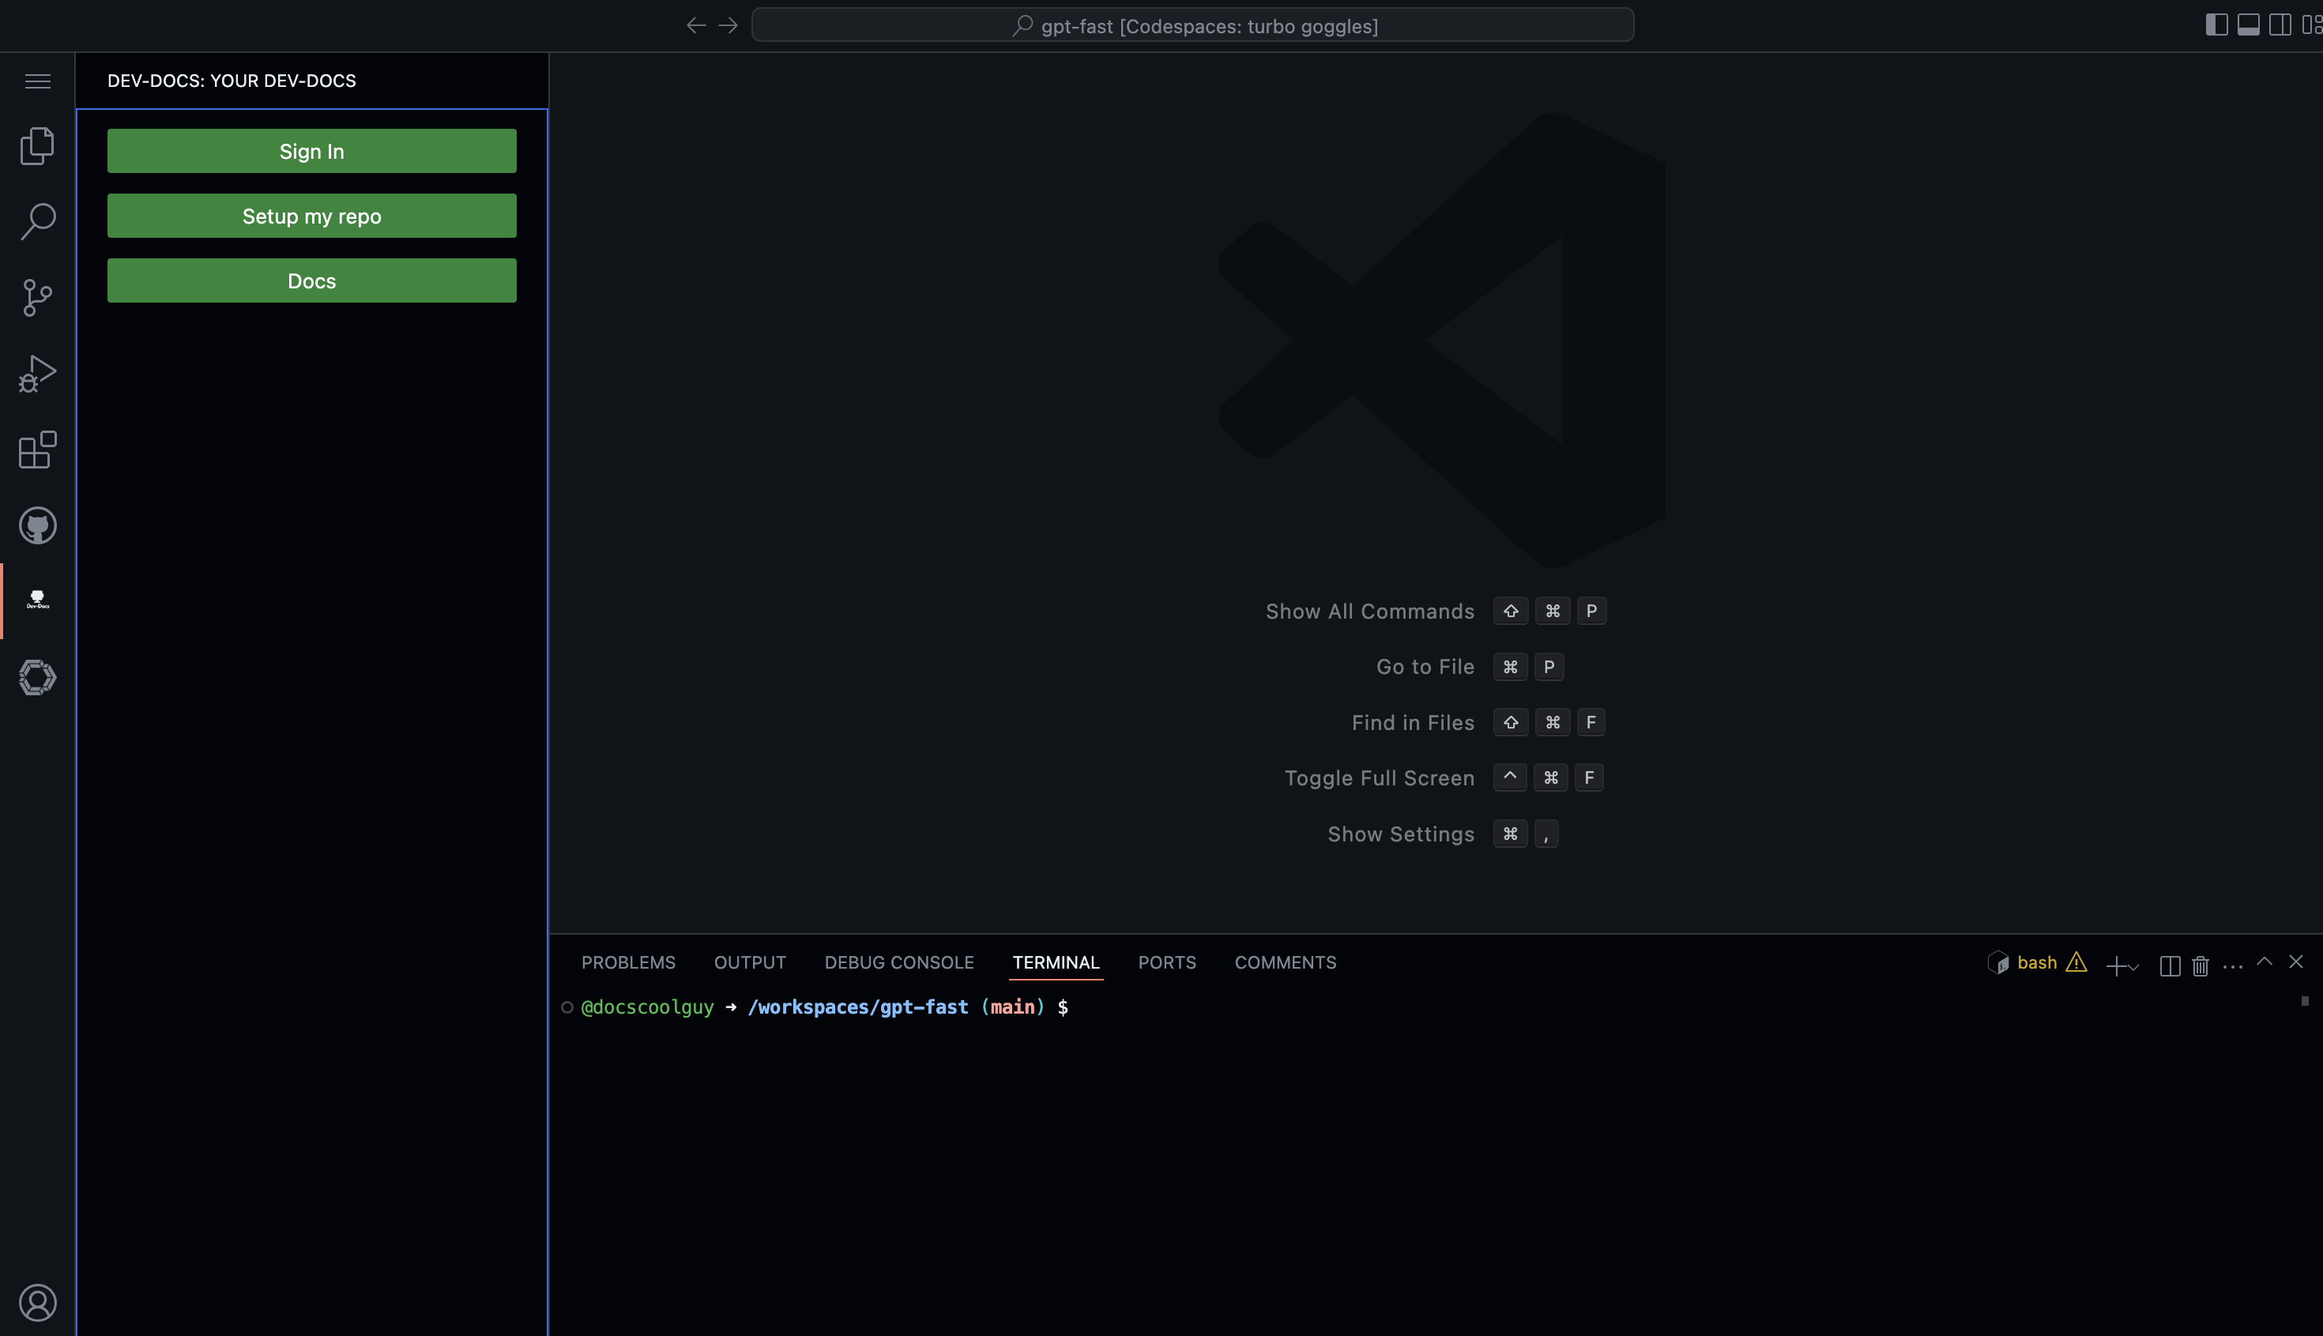Split the terminal with split icon
The height and width of the screenshot is (1336, 2323).
(2169, 965)
